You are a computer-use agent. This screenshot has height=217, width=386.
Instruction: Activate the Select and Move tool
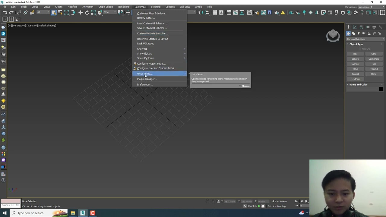pyautogui.click(x=81, y=12)
